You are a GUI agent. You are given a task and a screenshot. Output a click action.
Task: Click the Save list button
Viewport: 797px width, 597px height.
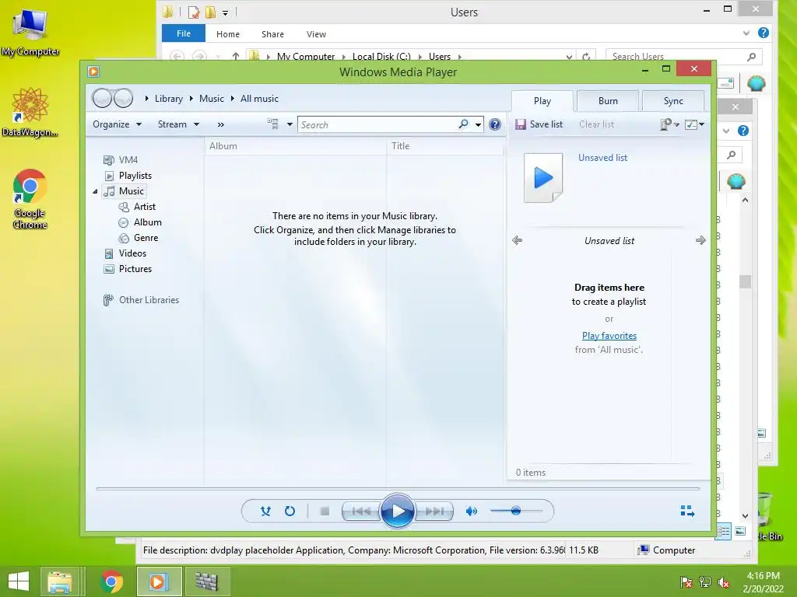539,124
